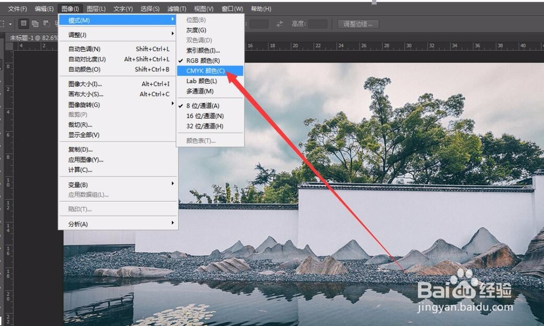
Task: Enable subtract from selection mode
Action: [46, 23]
